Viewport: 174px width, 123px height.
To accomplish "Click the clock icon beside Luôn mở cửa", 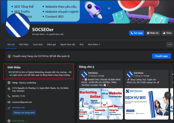I will (x=9, y=121).
